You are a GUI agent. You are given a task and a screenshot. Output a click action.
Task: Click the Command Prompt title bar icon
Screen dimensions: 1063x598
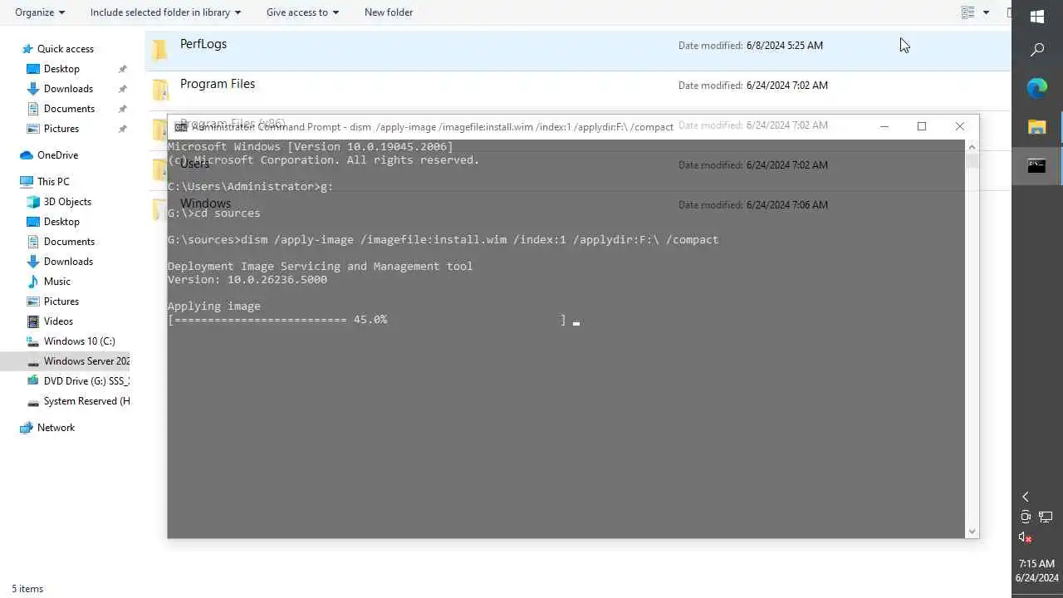point(181,127)
